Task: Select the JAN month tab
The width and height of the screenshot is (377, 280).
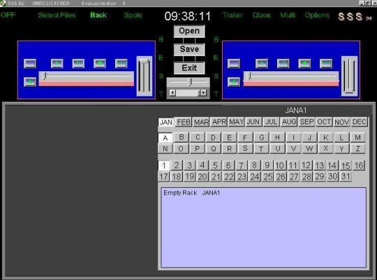Action: click(x=166, y=122)
